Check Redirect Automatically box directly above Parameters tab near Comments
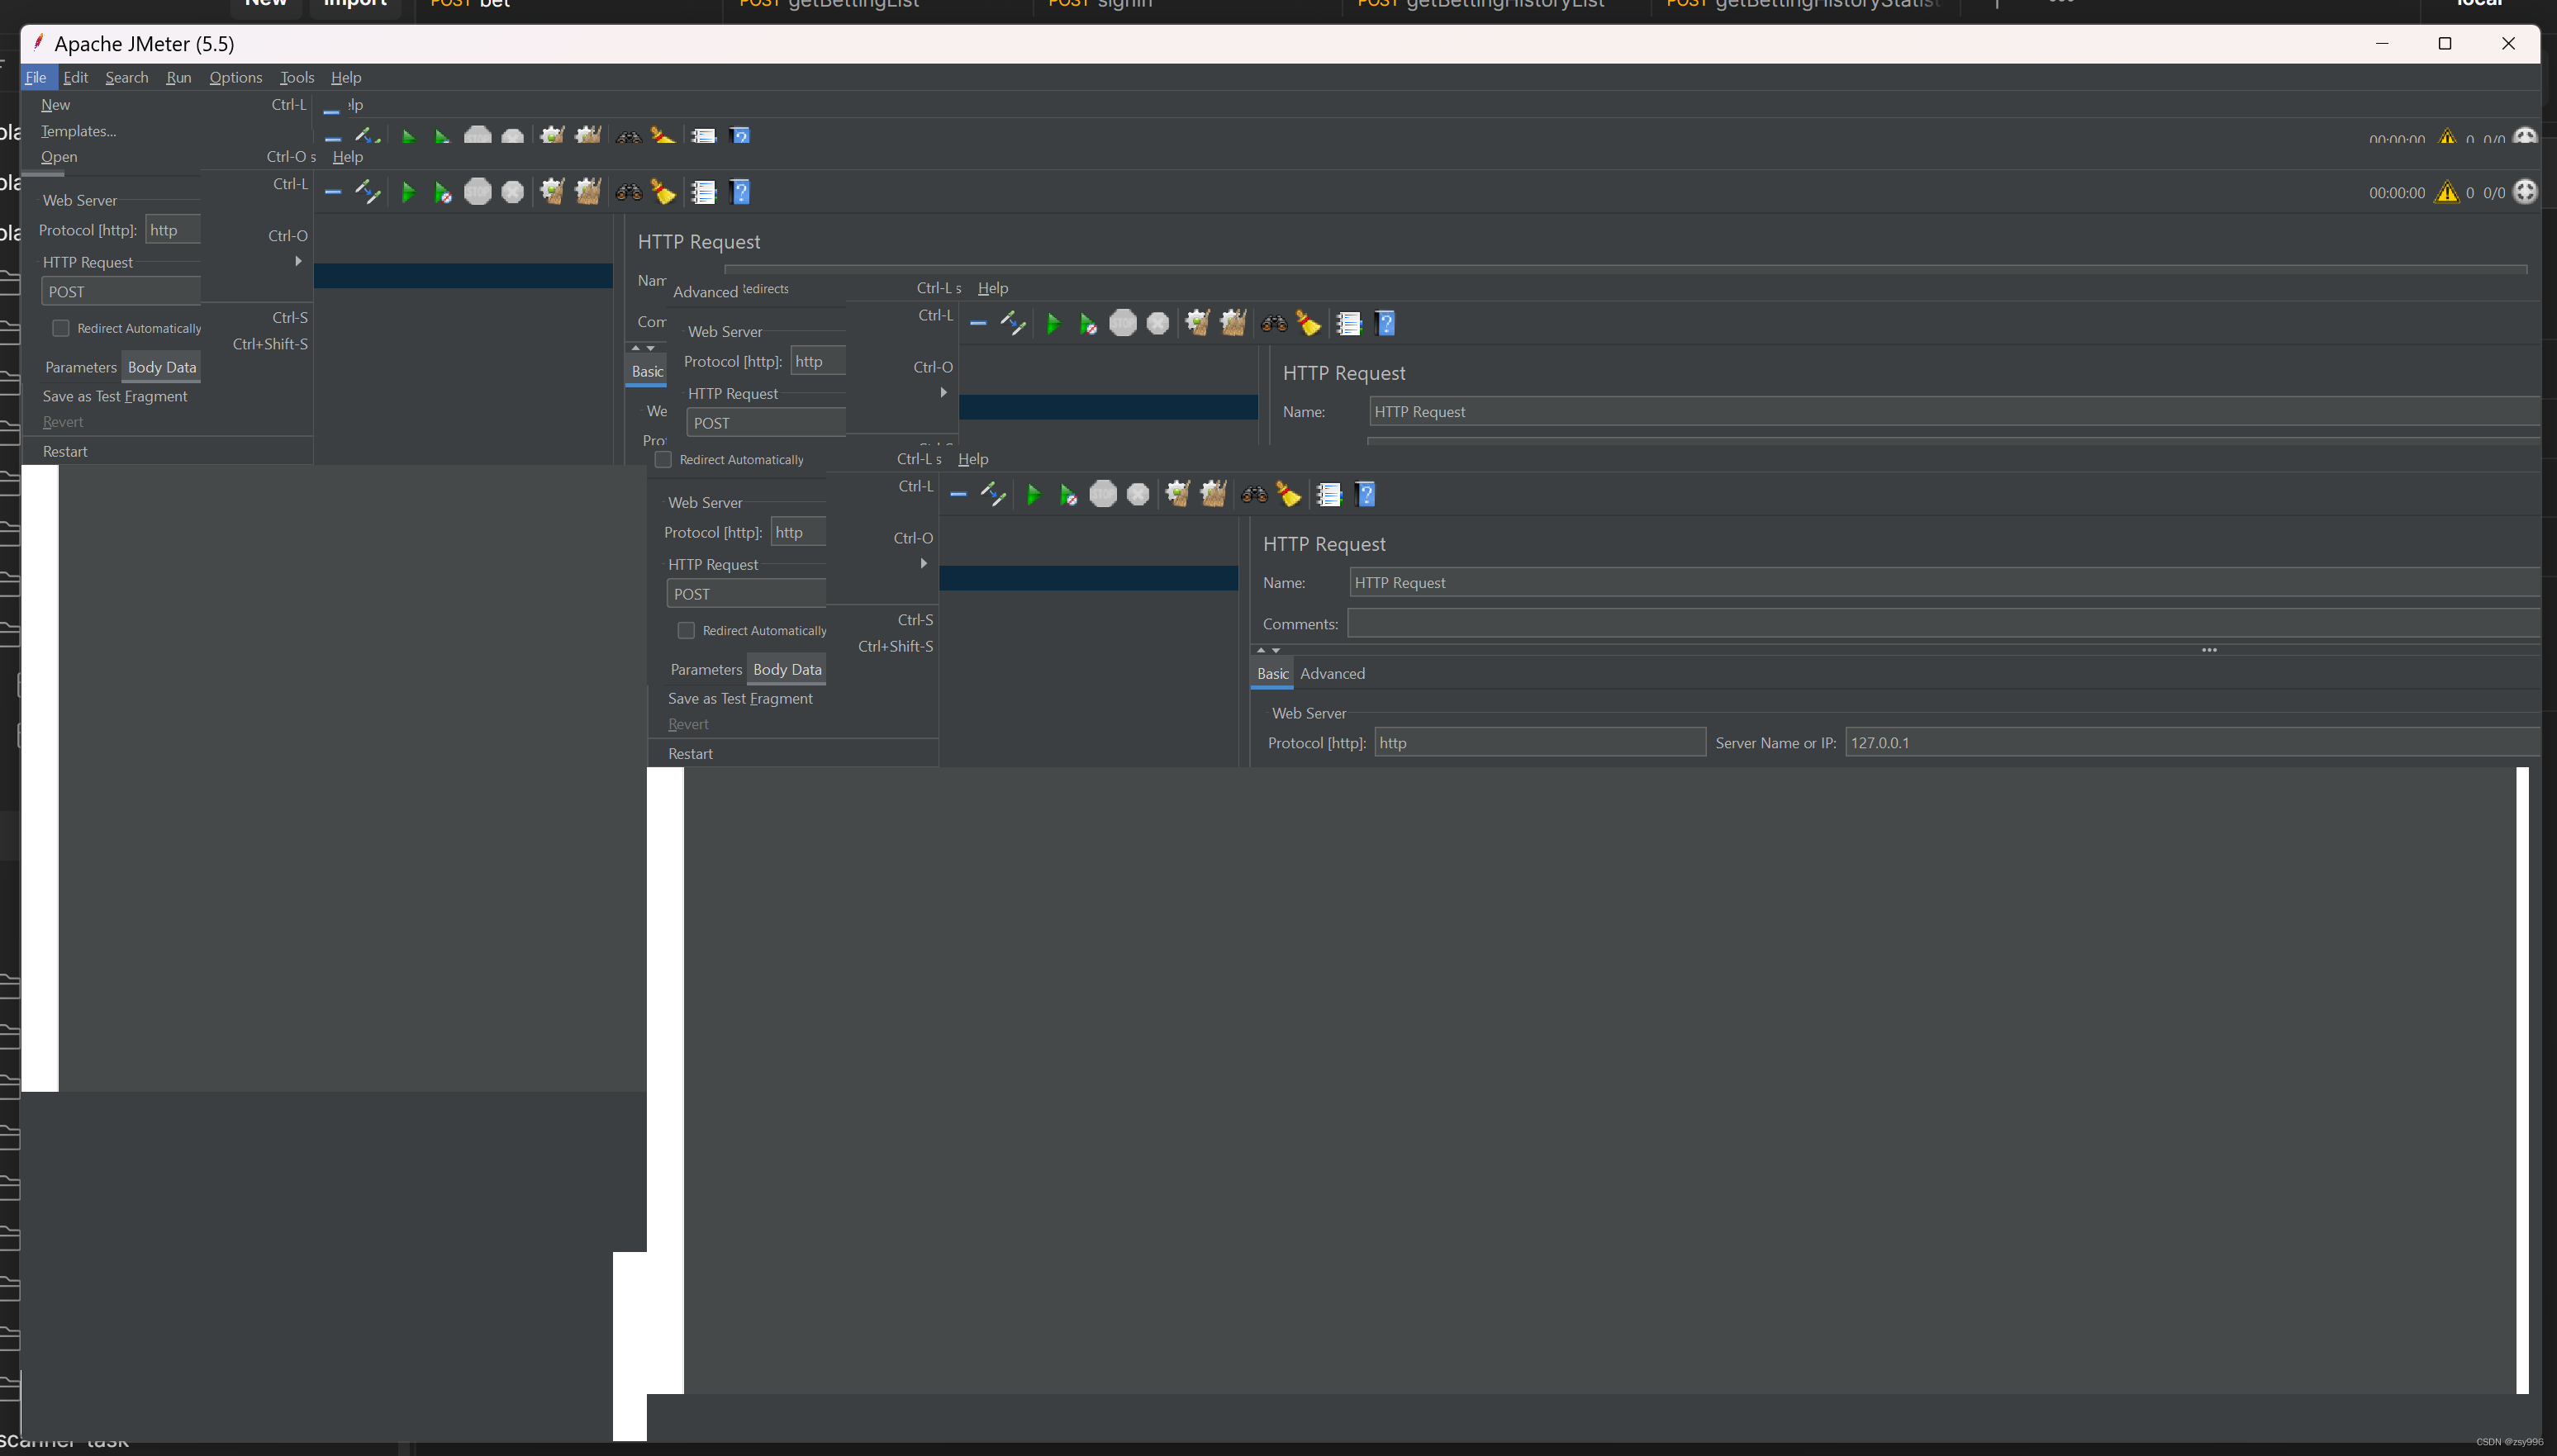 (687, 630)
